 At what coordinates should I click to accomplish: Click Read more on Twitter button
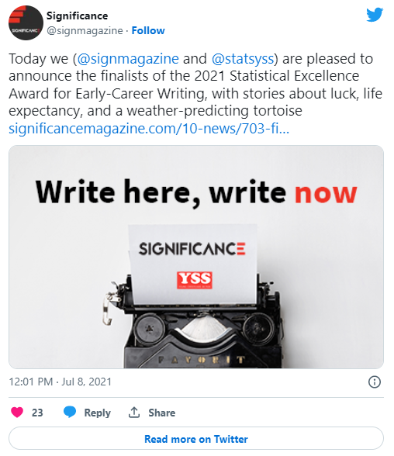[x=196, y=439]
